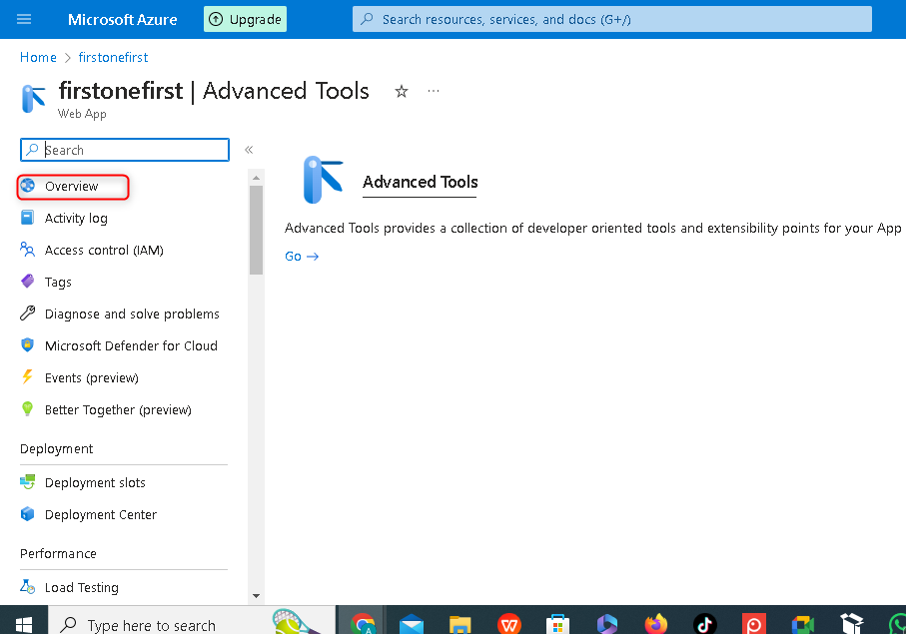Screen dimensions: 906x634
Task: Favorite the page with star icon
Action: [401, 91]
